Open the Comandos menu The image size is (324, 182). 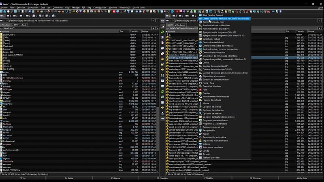58,8
